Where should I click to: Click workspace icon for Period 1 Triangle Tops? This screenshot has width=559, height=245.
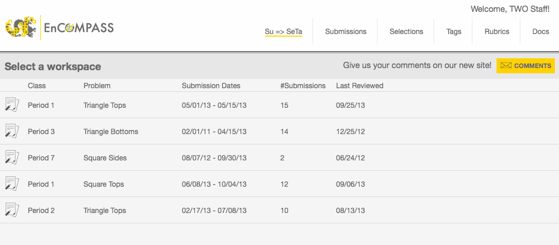pos(12,104)
